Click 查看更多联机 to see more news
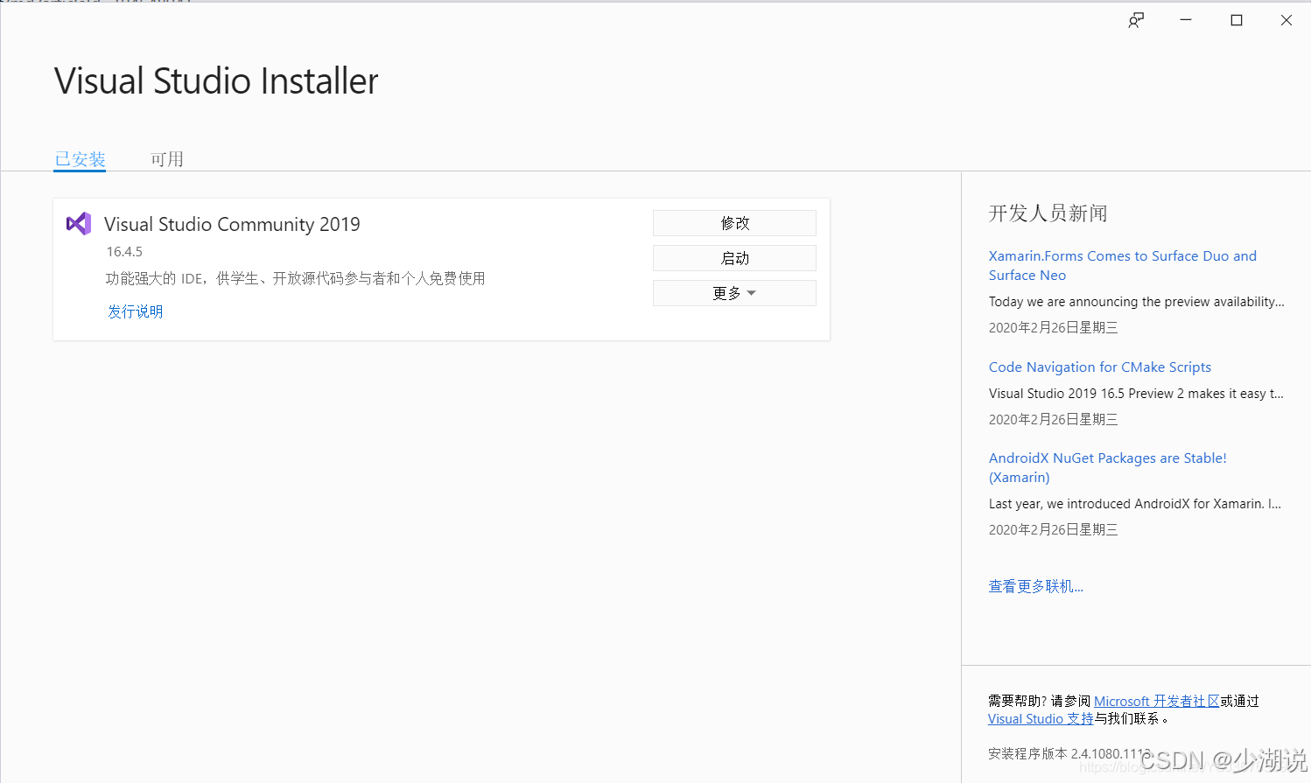The height and width of the screenshot is (783, 1311). [x=1036, y=585]
